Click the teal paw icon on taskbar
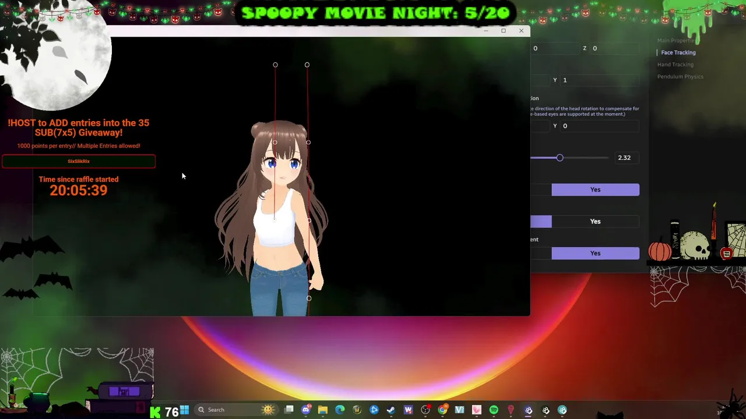 tap(562, 410)
